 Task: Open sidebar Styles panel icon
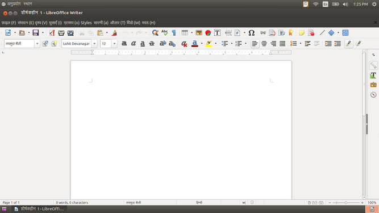coord(373,75)
